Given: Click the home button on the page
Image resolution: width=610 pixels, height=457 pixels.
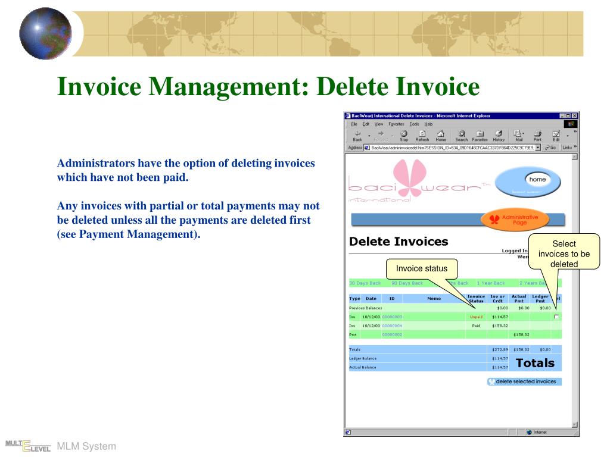Looking at the screenshot, I should [x=537, y=179].
